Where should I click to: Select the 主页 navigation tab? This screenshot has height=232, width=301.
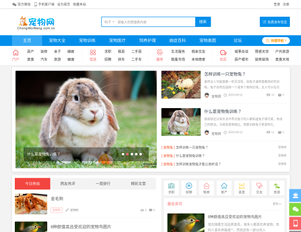(27, 40)
